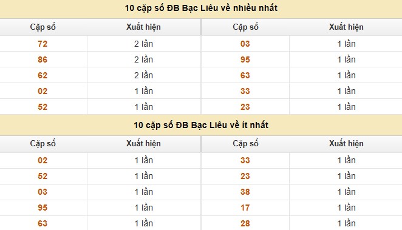Click left 'Xuất hiện' header in bottom table
Screen dimensions: 402x230
(x=143, y=143)
